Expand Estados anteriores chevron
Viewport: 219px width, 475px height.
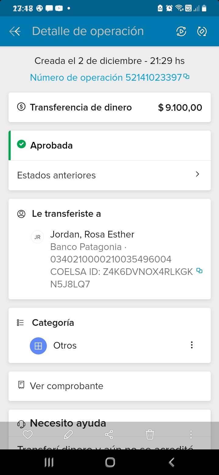(197, 174)
